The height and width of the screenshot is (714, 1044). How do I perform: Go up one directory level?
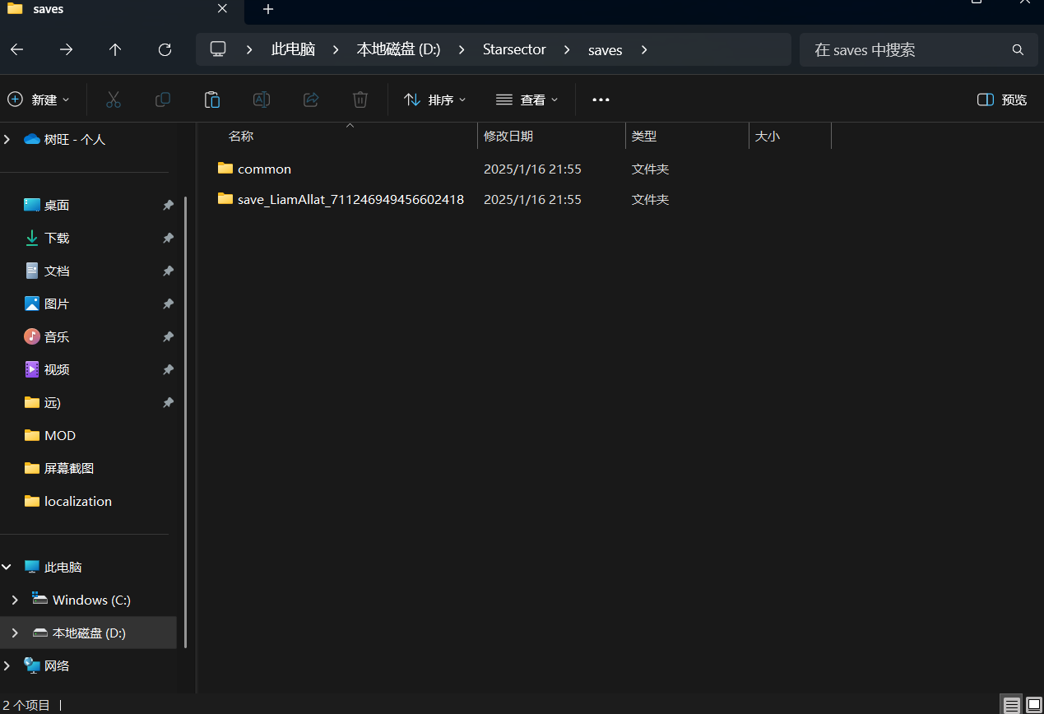coord(115,49)
